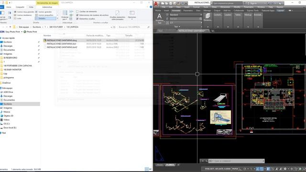Click the AutoCAD keyword search field
Screen dimensions: 306x172
coord(228,3)
